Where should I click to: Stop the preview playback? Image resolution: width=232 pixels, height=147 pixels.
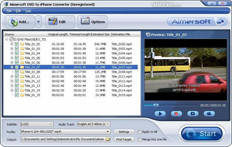point(176,114)
